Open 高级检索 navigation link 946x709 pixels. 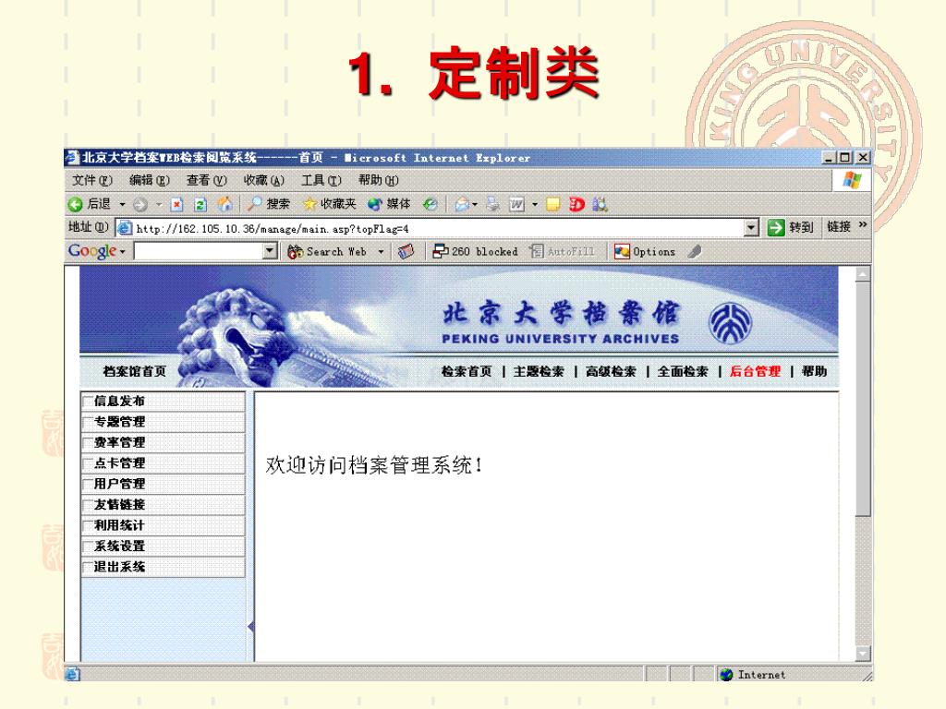coord(611,371)
